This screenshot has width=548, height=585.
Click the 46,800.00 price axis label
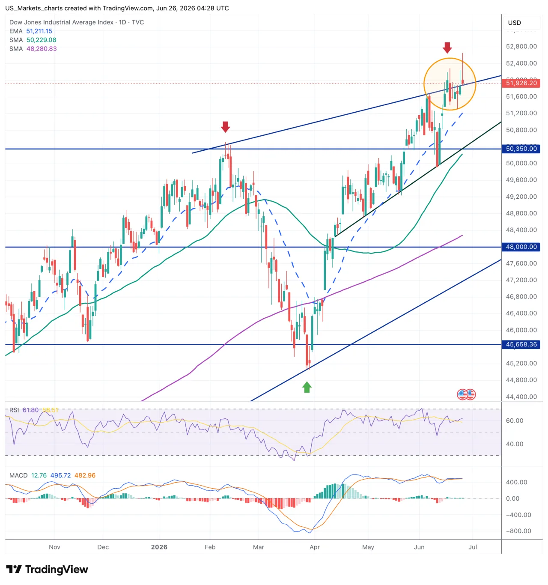(x=521, y=297)
